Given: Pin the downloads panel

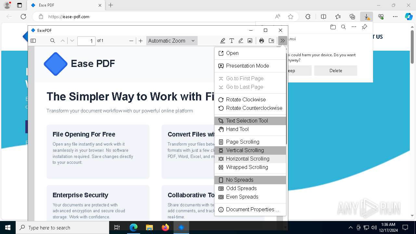Looking at the screenshot, I should (364, 27).
